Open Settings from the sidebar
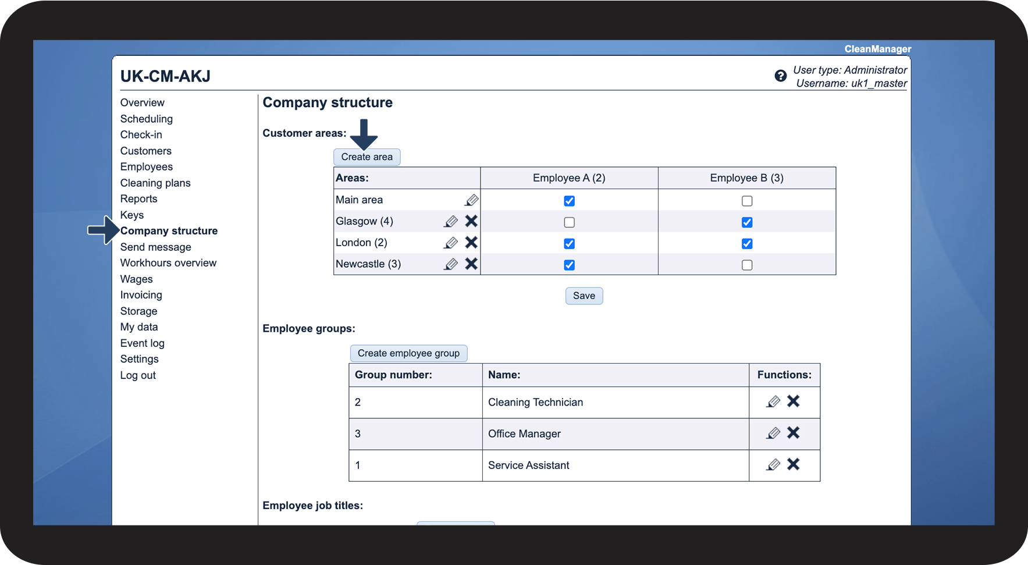 pyautogui.click(x=140, y=359)
